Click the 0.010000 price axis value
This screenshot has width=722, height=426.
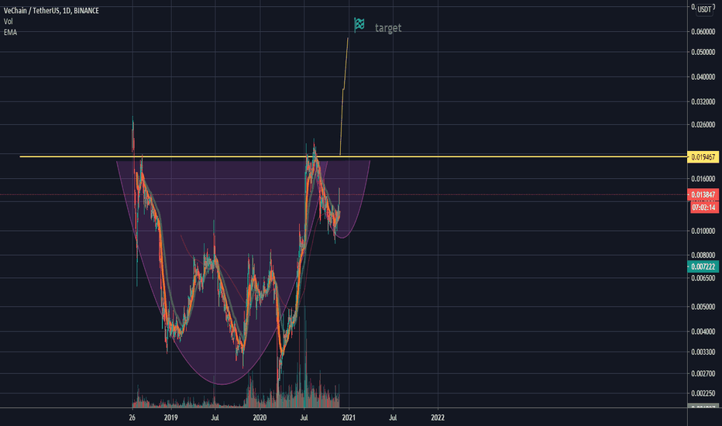coord(703,231)
